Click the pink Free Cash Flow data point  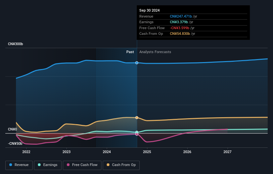(x=137, y=134)
